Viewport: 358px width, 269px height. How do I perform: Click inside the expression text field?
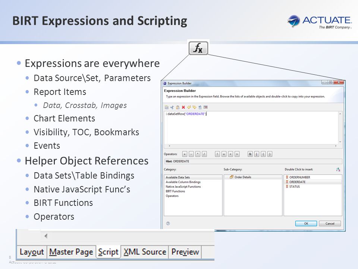[252, 128]
